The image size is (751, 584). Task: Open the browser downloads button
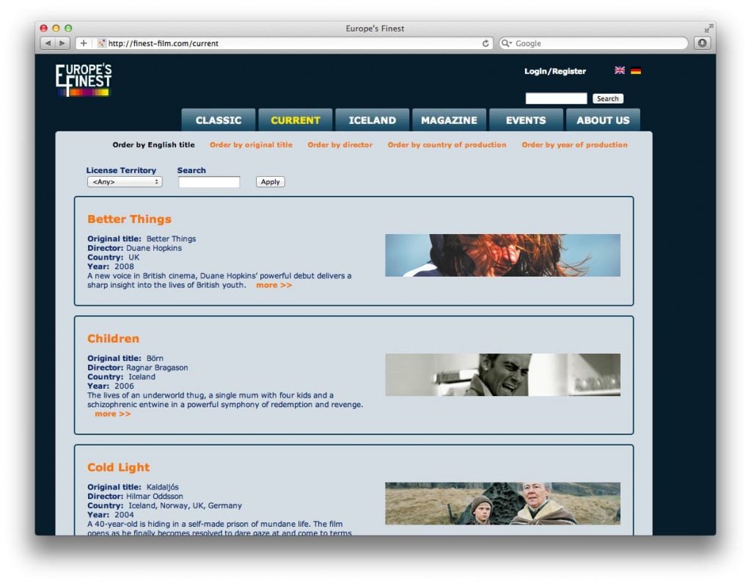(x=702, y=43)
